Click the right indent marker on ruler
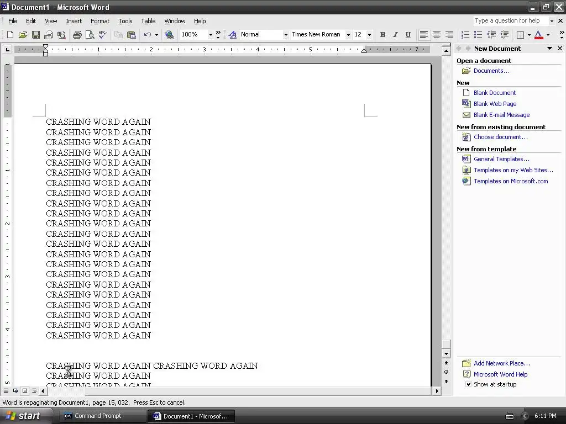The height and width of the screenshot is (424, 566). (364, 51)
